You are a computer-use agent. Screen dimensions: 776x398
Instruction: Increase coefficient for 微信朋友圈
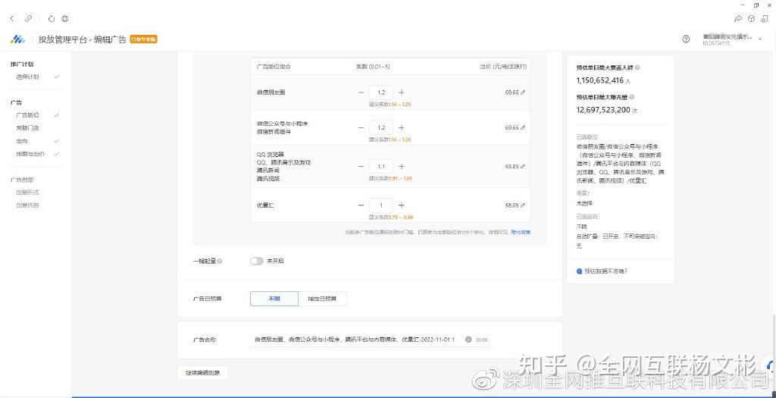pyautogui.click(x=402, y=92)
